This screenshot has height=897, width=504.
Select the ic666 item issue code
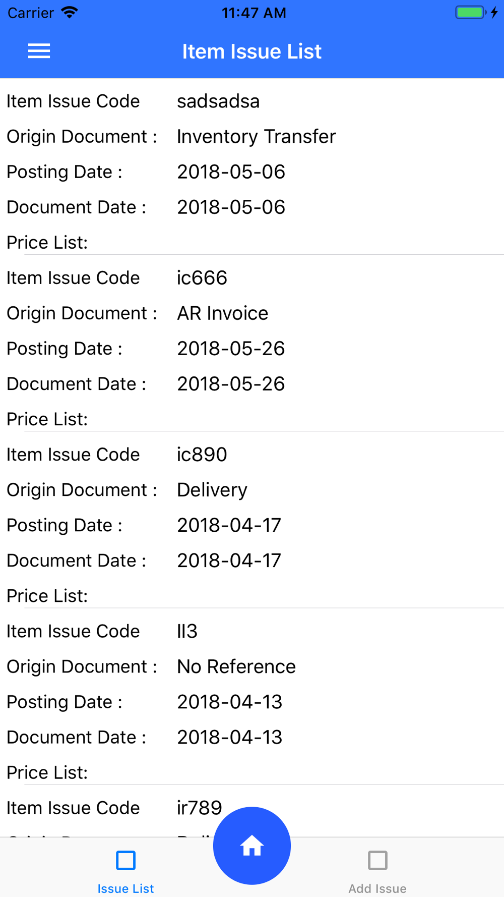click(202, 278)
